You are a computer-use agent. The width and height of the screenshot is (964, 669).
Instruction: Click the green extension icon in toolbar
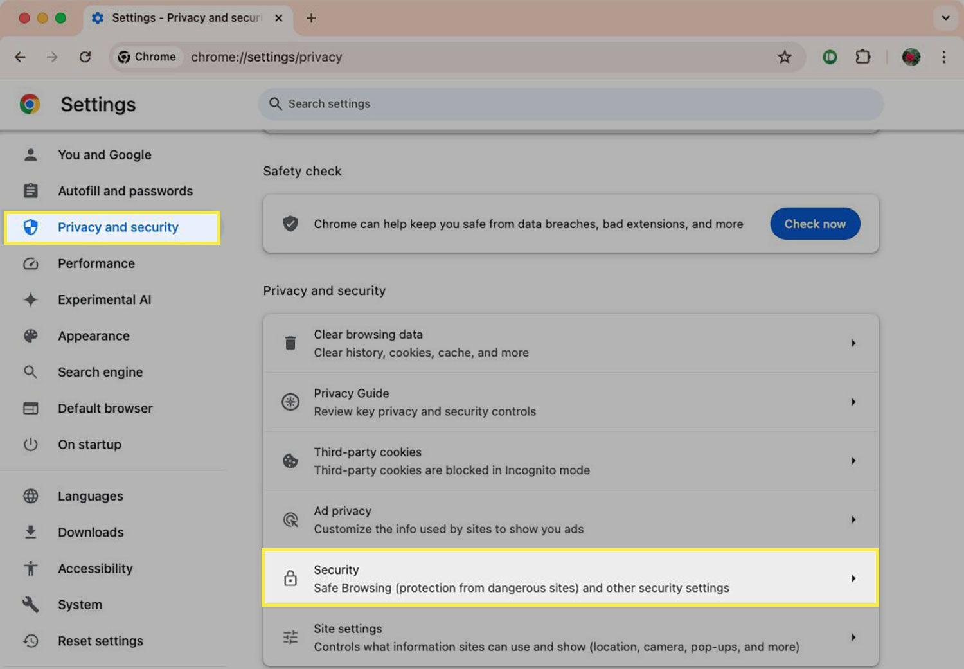pos(830,57)
